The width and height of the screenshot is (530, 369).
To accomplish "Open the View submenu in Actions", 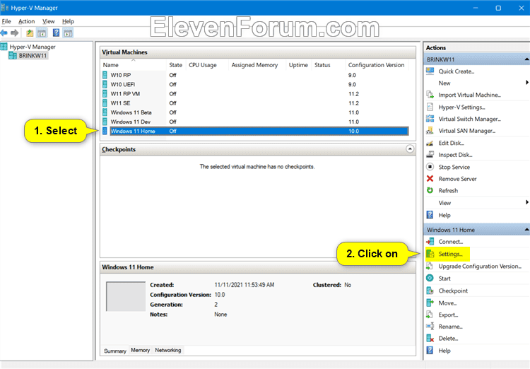I will pos(476,203).
